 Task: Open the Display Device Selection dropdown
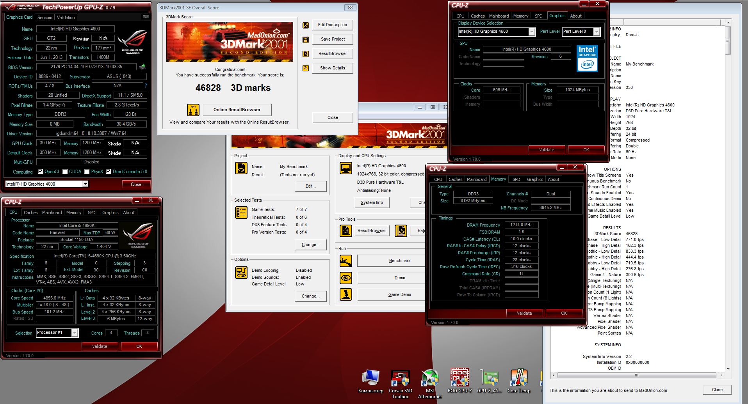[x=531, y=32]
